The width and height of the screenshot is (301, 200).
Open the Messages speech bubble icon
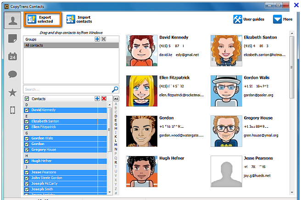coord(12,74)
